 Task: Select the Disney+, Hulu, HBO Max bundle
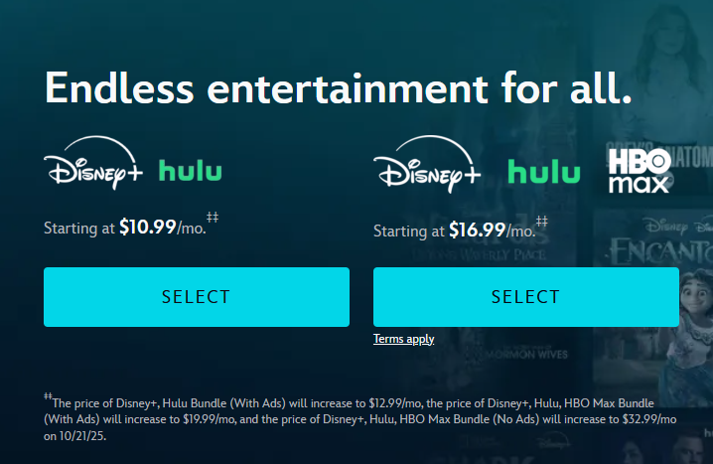[x=525, y=296]
